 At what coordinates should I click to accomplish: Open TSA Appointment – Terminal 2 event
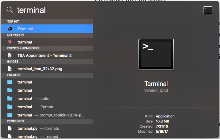[47, 56]
